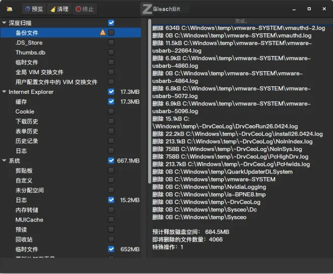Select the MUICache tree row
The image size is (333, 274).
(71, 220)
